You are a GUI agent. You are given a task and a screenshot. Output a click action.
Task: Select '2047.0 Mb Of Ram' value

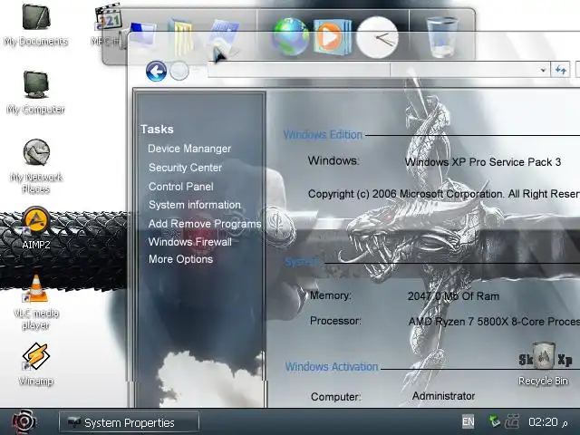pyautogui.click(x=453, y=296)
